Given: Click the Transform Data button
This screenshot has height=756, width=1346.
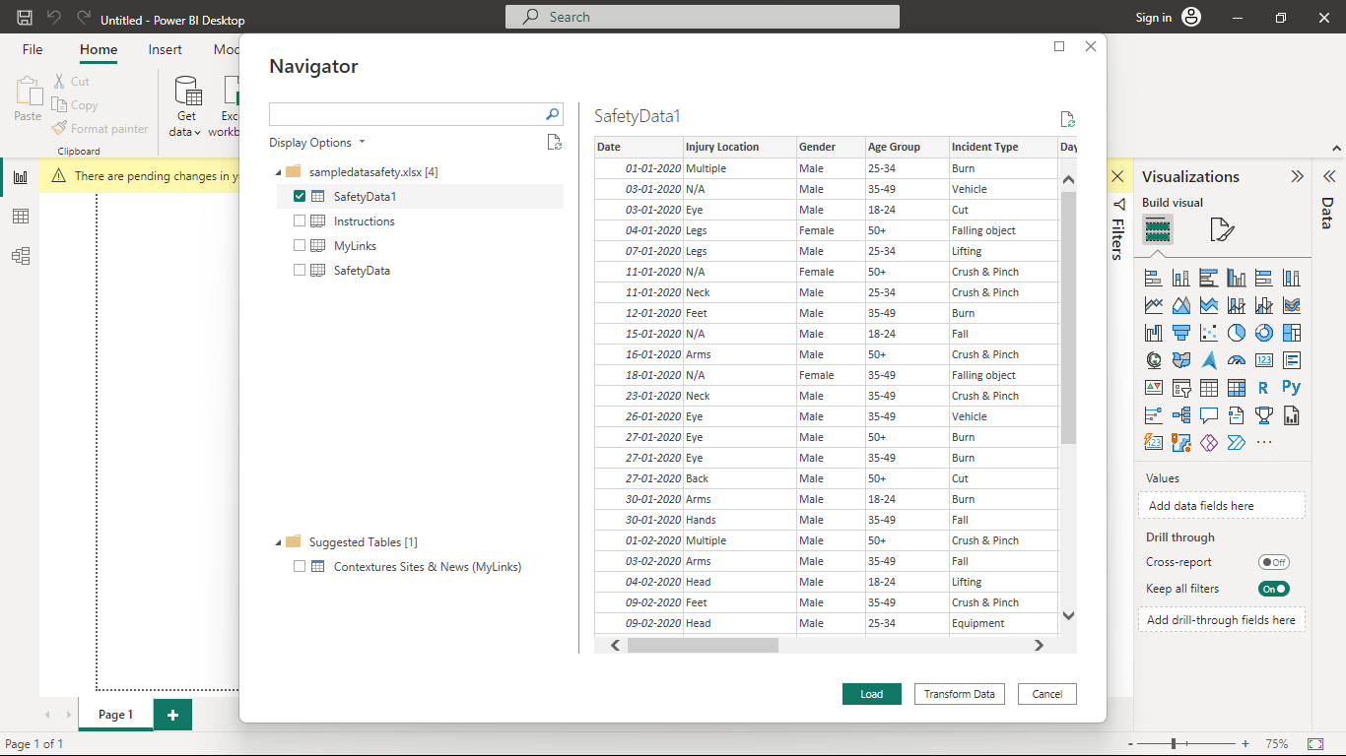Looking at the screenshot, I should (x=959, y=694).
